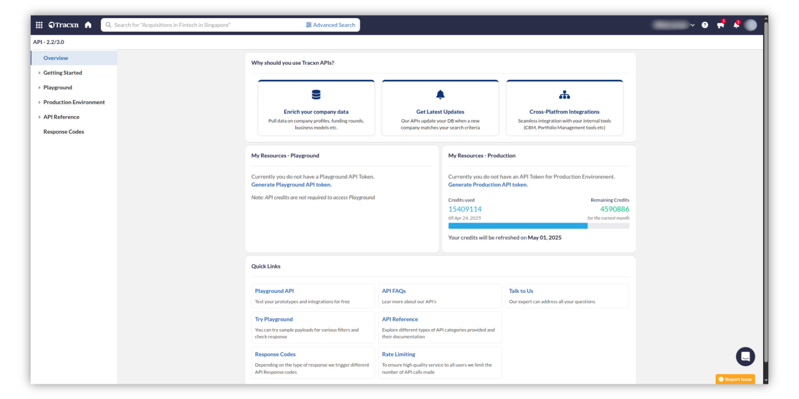Click the home icon beside Tracxn logo
Image resolution: width=799 pixels, height=399 pixels.
pos(88,25)
